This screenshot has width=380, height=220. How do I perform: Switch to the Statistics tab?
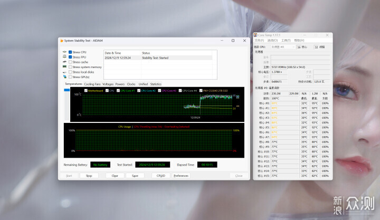[x=156, y=84]
